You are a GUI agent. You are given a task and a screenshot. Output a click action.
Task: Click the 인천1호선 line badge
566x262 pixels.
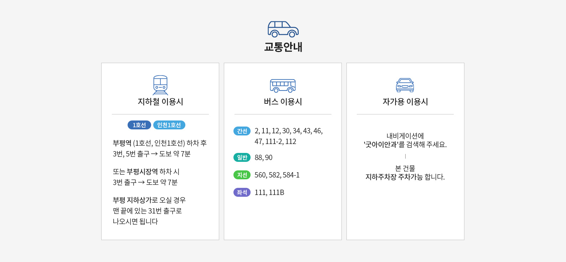(x=169, y=125)
